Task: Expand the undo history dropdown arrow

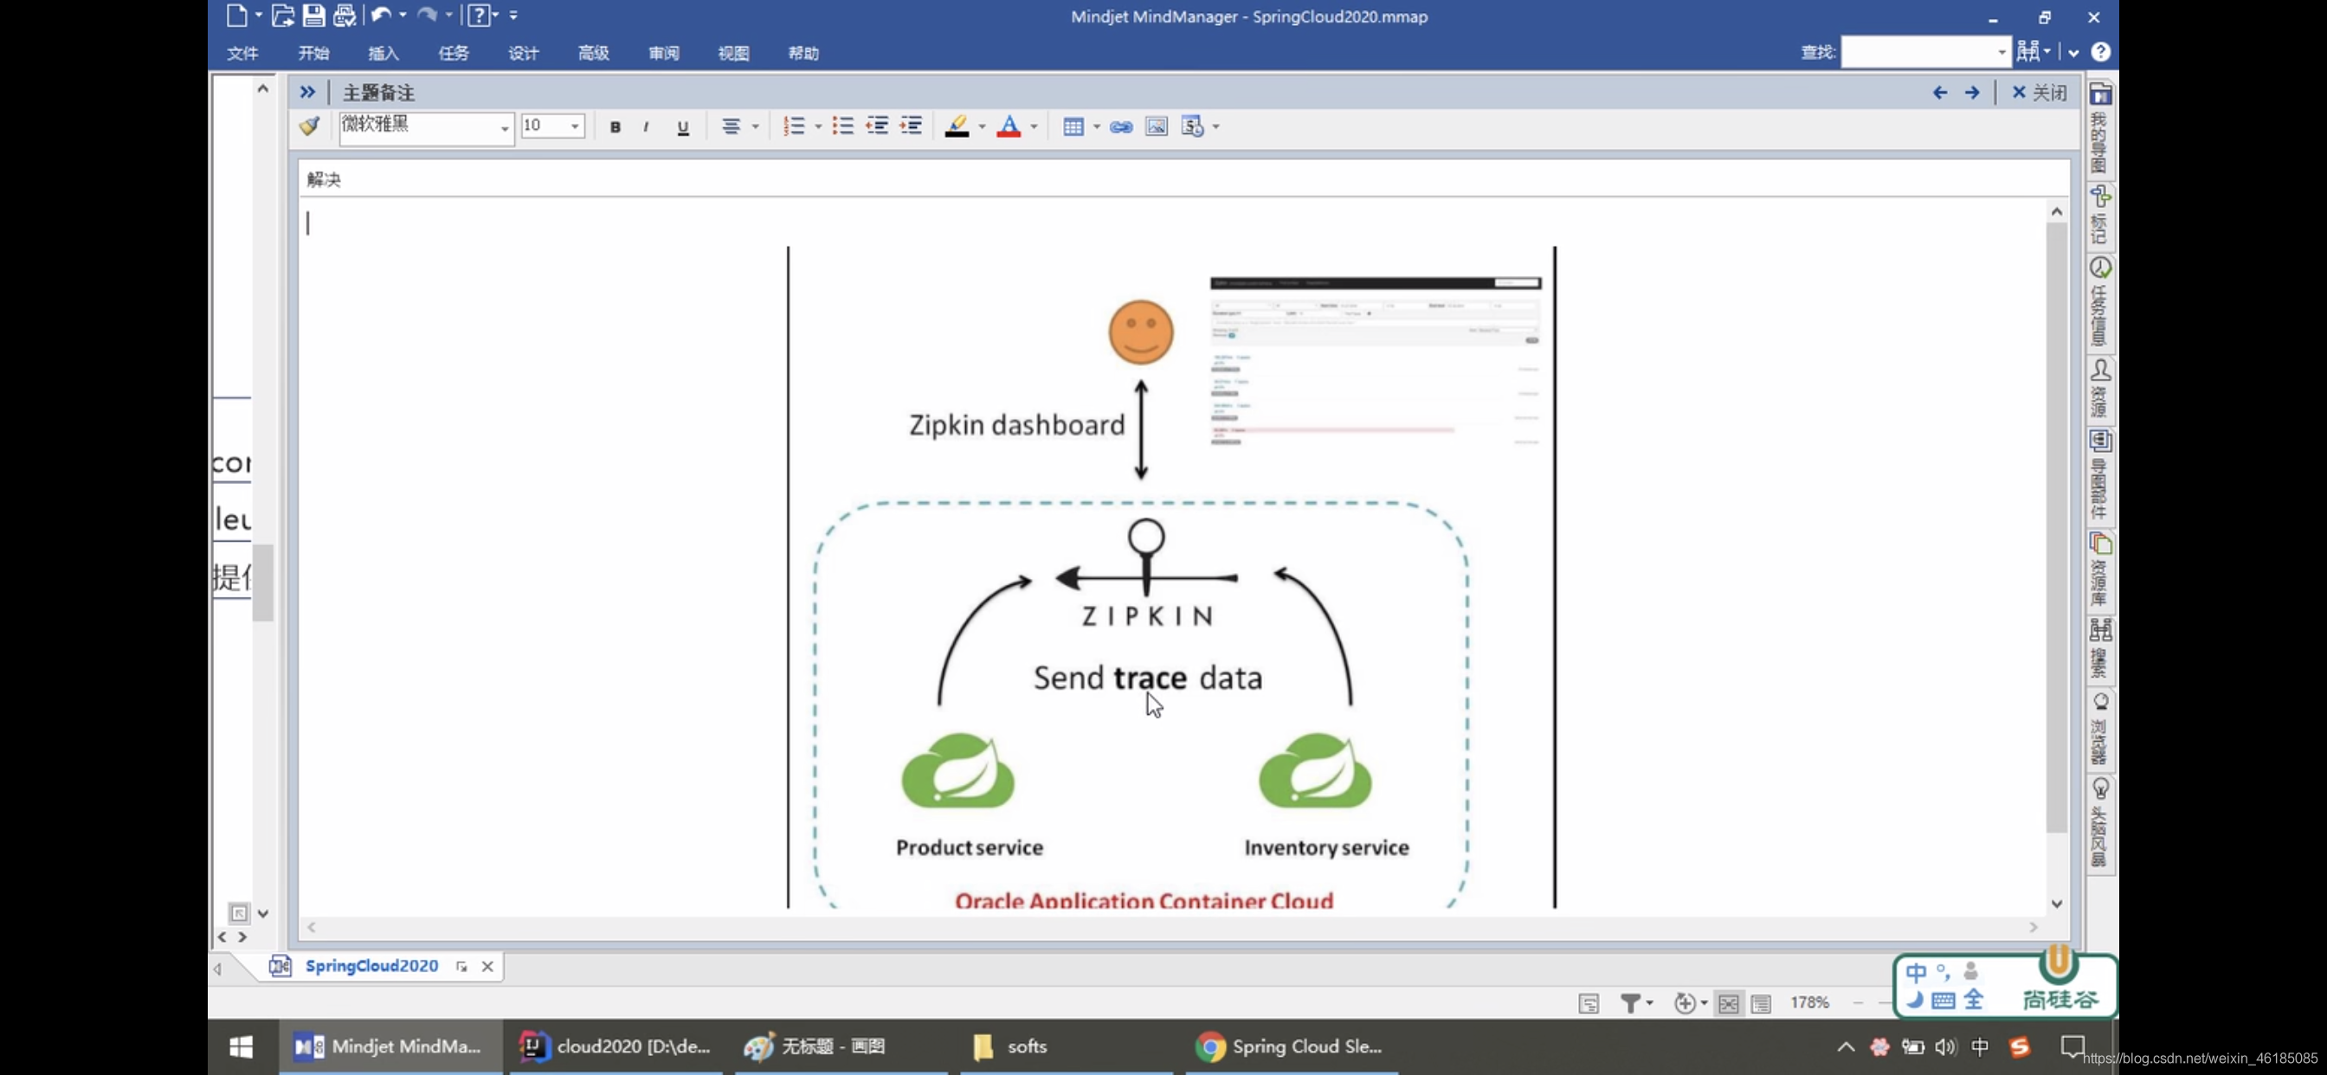Action: [x=403, y=16]
